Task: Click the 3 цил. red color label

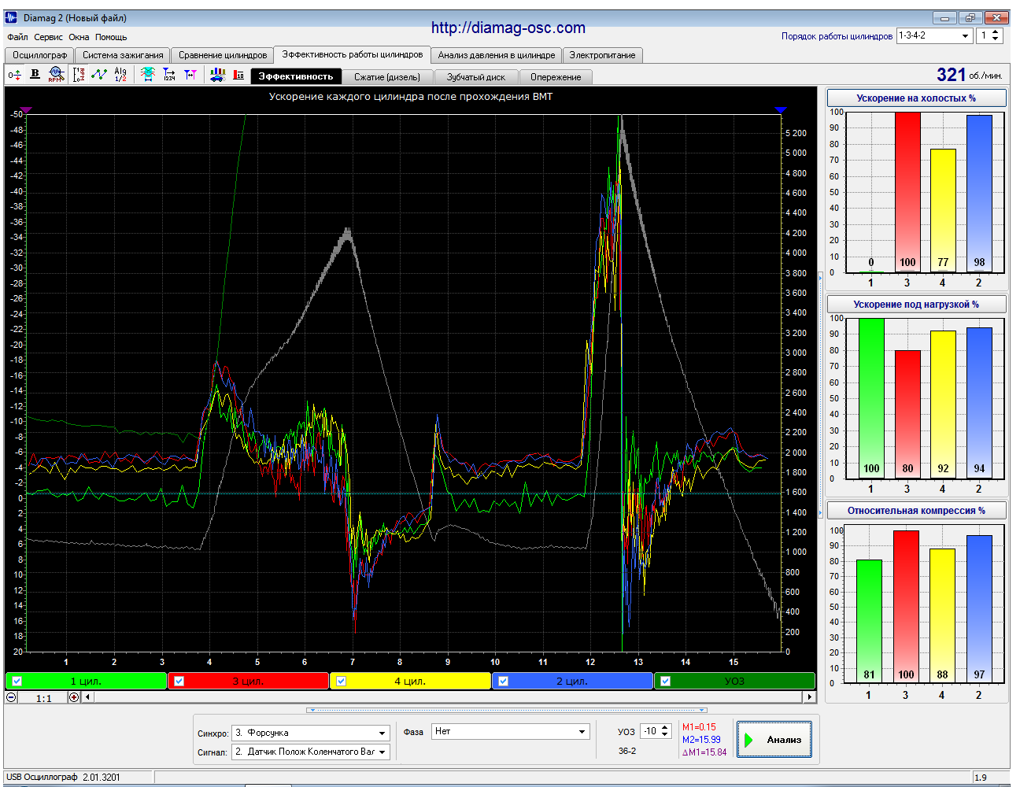Action: tap(248, 682)
